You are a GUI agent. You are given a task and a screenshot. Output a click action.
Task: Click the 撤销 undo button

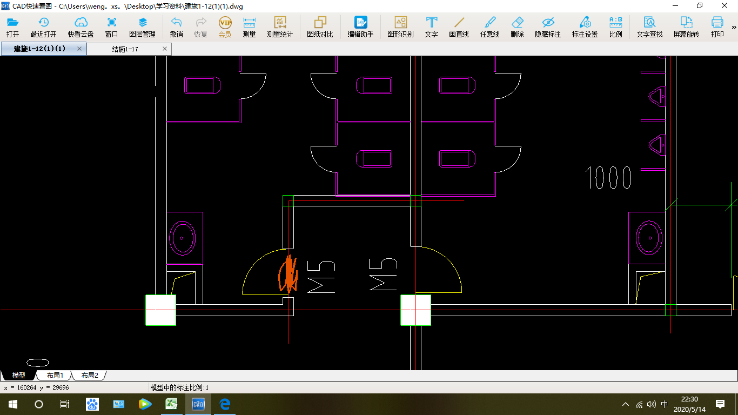176,27
